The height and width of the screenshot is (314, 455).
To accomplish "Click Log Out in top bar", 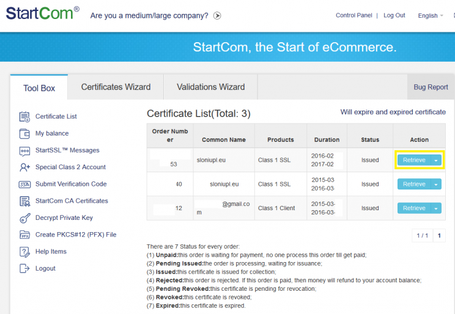I will coord(394,15).
